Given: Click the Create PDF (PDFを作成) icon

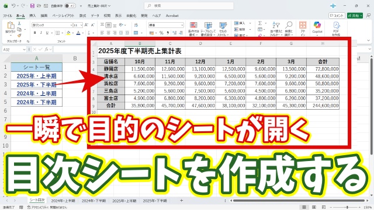Looking at the screenshot, I should (336, 29).
